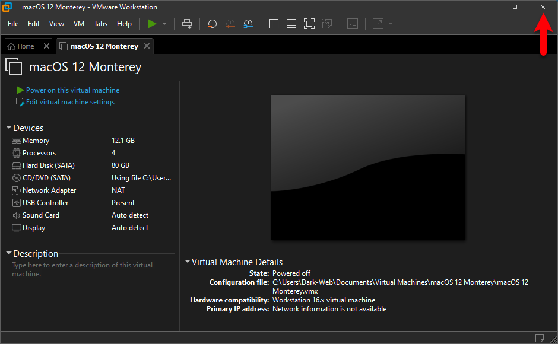Click Edit virtual machine settings link
558x344 pixels.
point(70,102)
